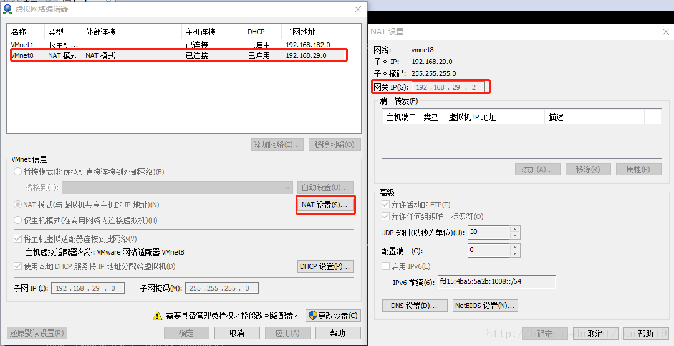Click the 子网掩码 input field
Screen dimensions: 674x346
(x=222, y=288)
